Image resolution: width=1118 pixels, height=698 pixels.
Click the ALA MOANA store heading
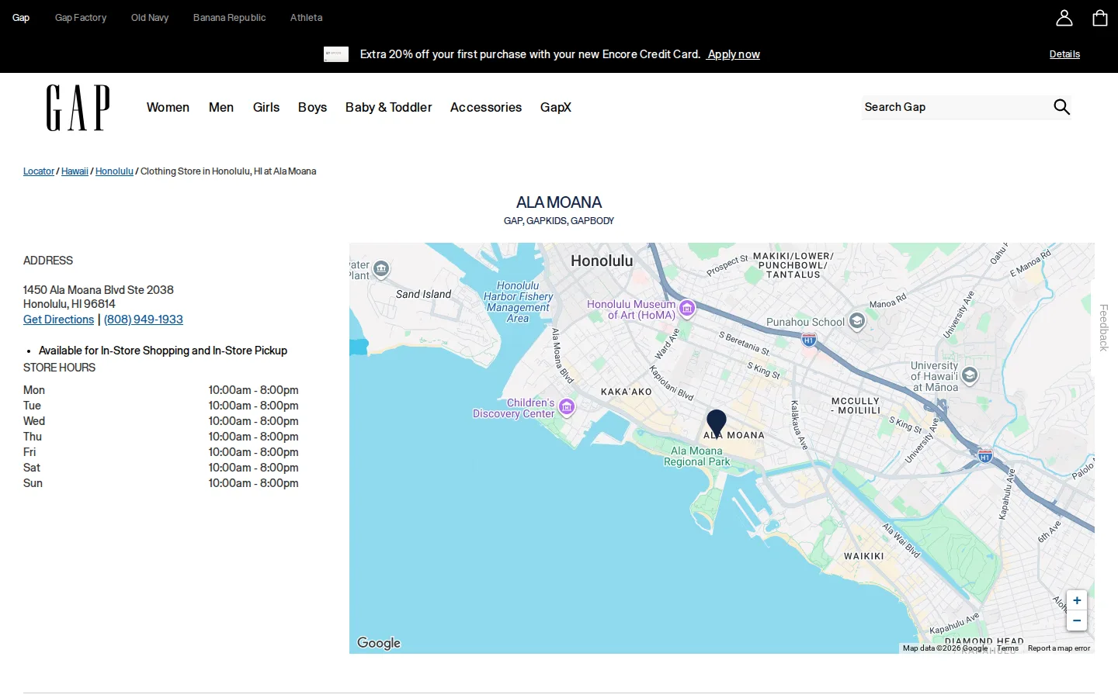point(559,202)
